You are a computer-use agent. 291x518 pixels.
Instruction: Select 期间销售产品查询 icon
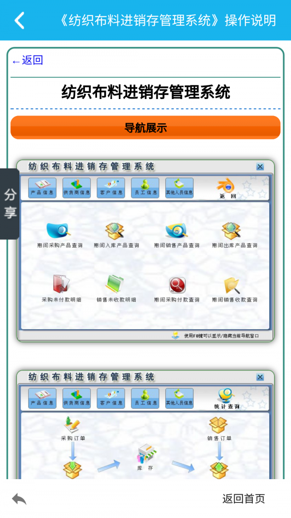pyautogui.click(x=177, y=235)
